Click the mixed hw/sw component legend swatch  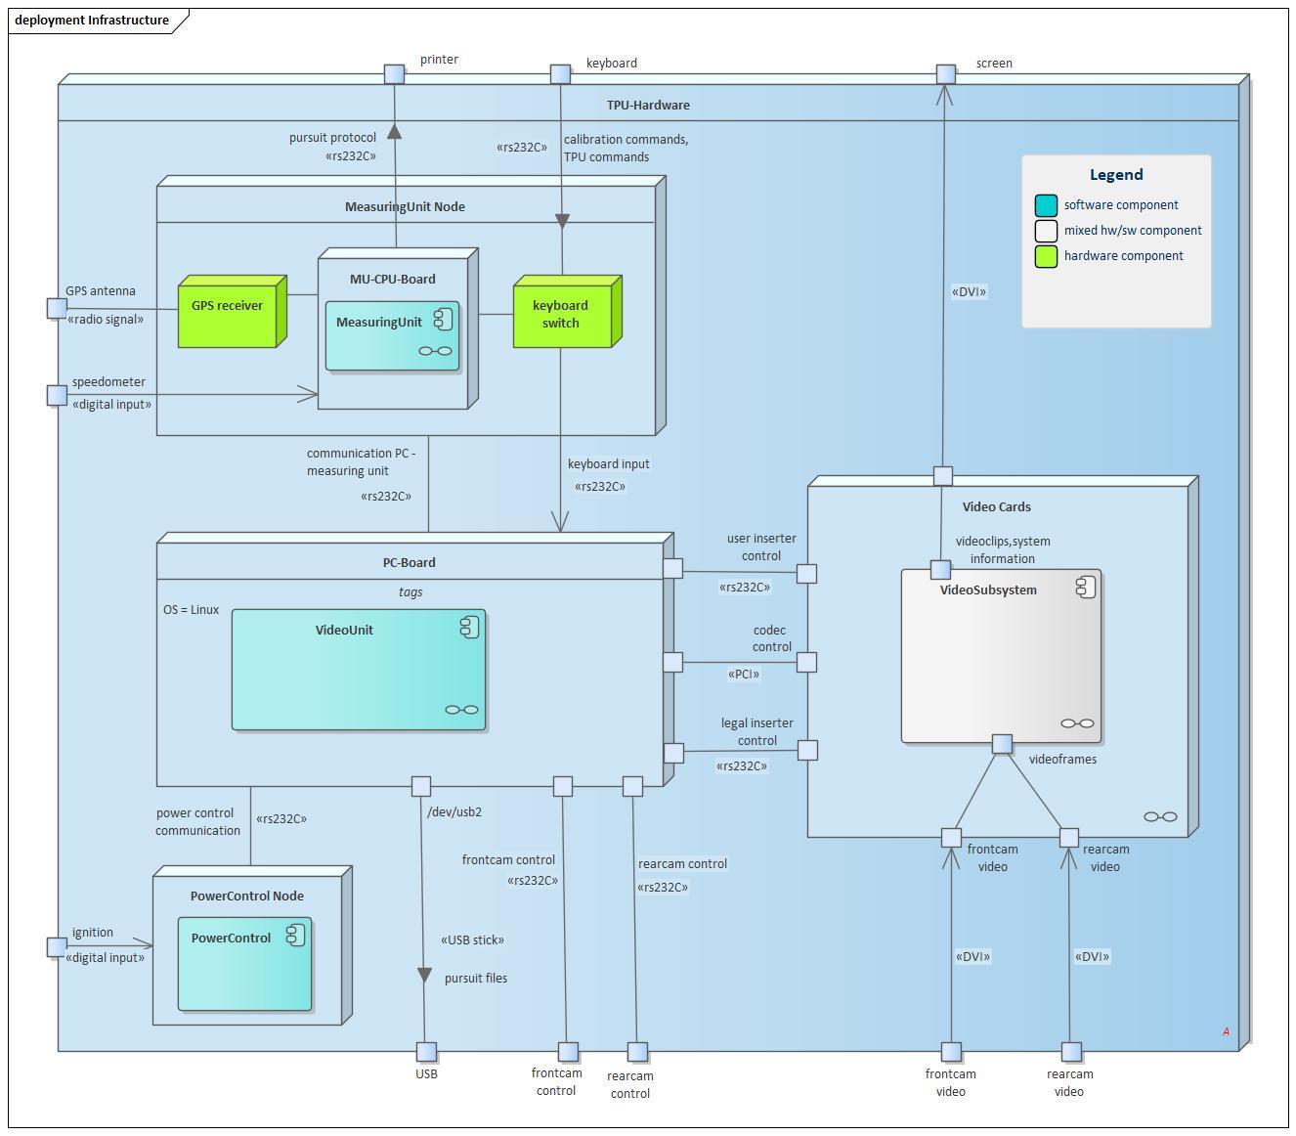(x=1046, y=231)
